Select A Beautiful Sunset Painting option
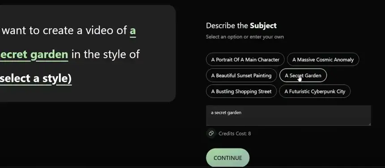Viewport: 385px width, 168px height. (x=241, y=76)
